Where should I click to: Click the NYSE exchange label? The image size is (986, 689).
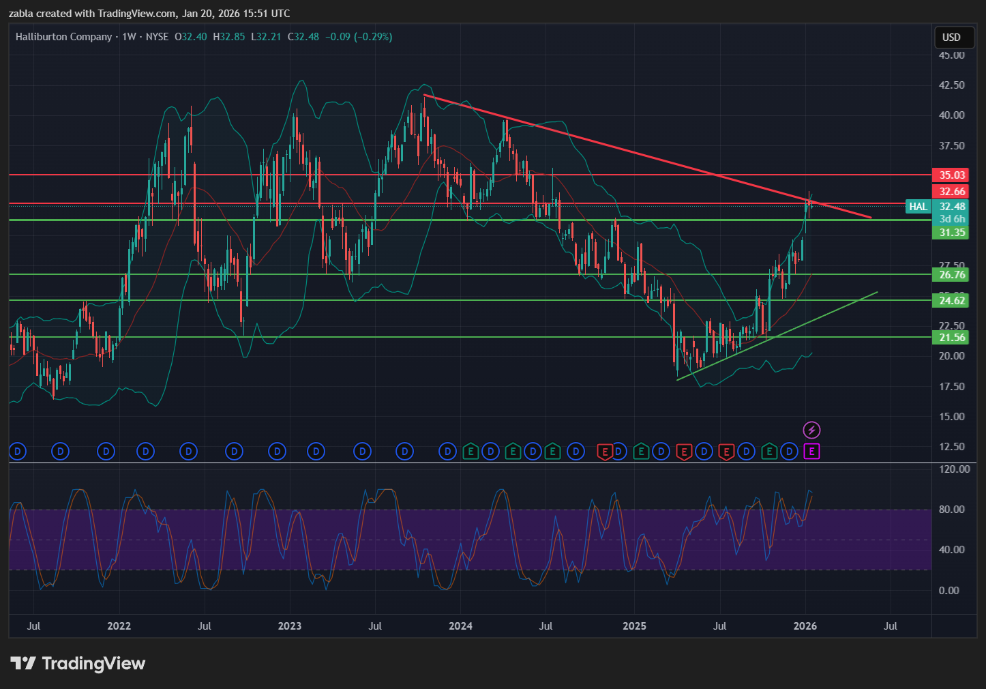157,37
